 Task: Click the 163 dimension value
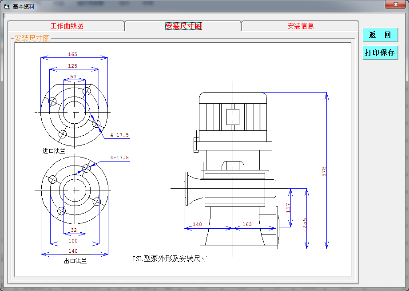[x=247, y=224]
